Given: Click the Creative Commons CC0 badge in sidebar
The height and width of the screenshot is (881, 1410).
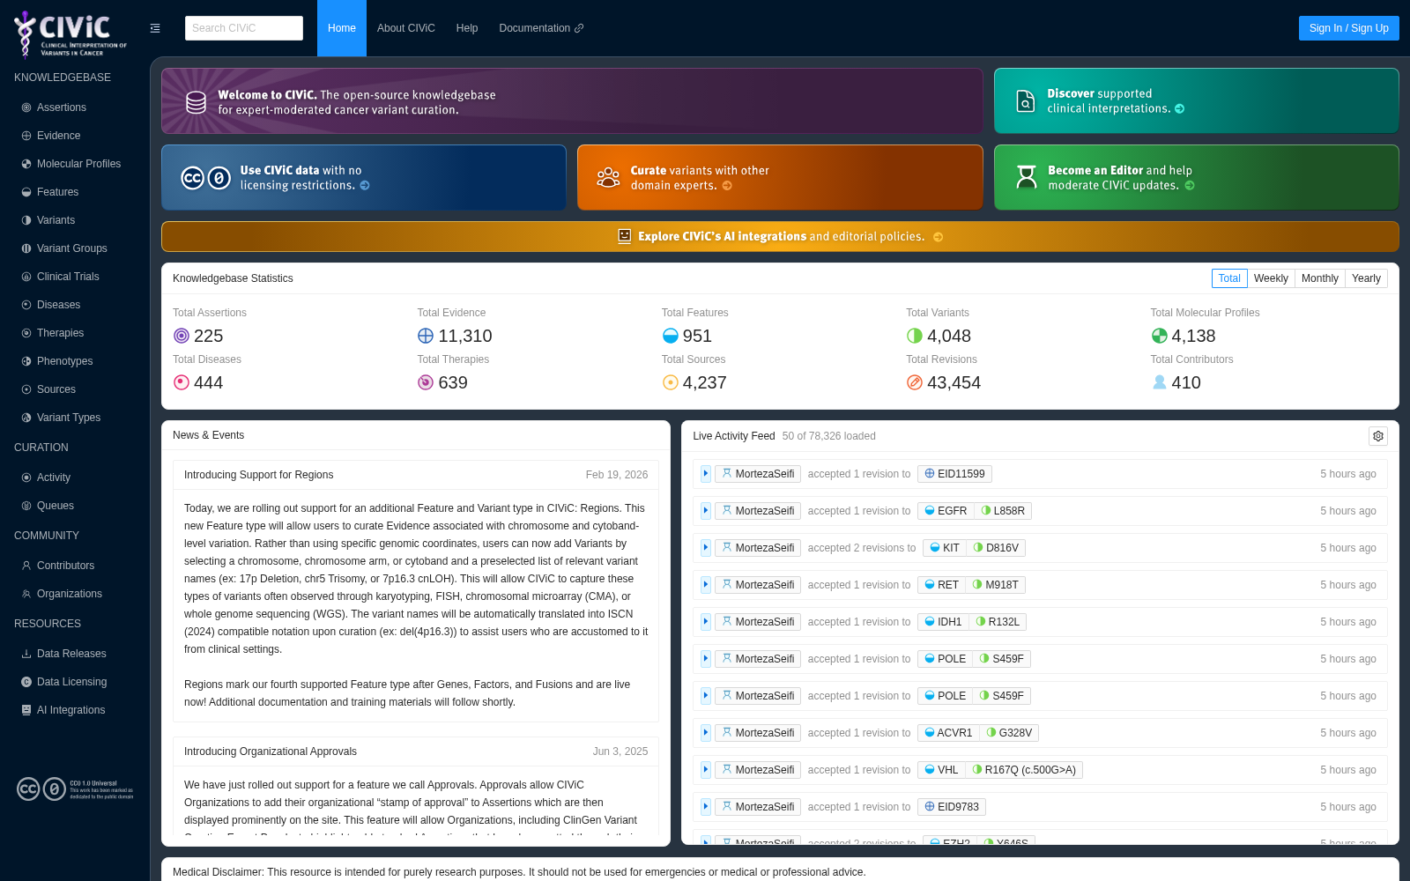Looking at the screenshot, I should point(75,788).
